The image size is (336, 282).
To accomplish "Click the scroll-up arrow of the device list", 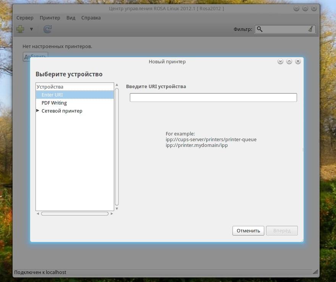I will click(x=117, y=85).
